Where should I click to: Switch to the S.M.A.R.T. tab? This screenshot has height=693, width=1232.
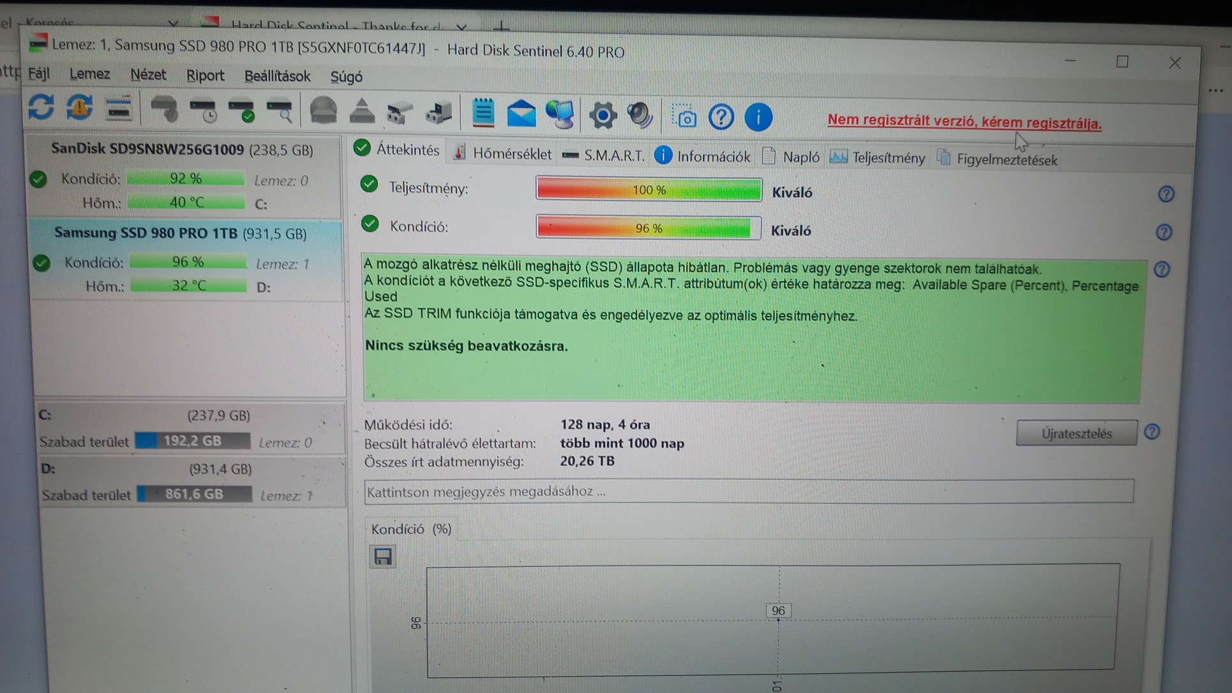(603, 156)
